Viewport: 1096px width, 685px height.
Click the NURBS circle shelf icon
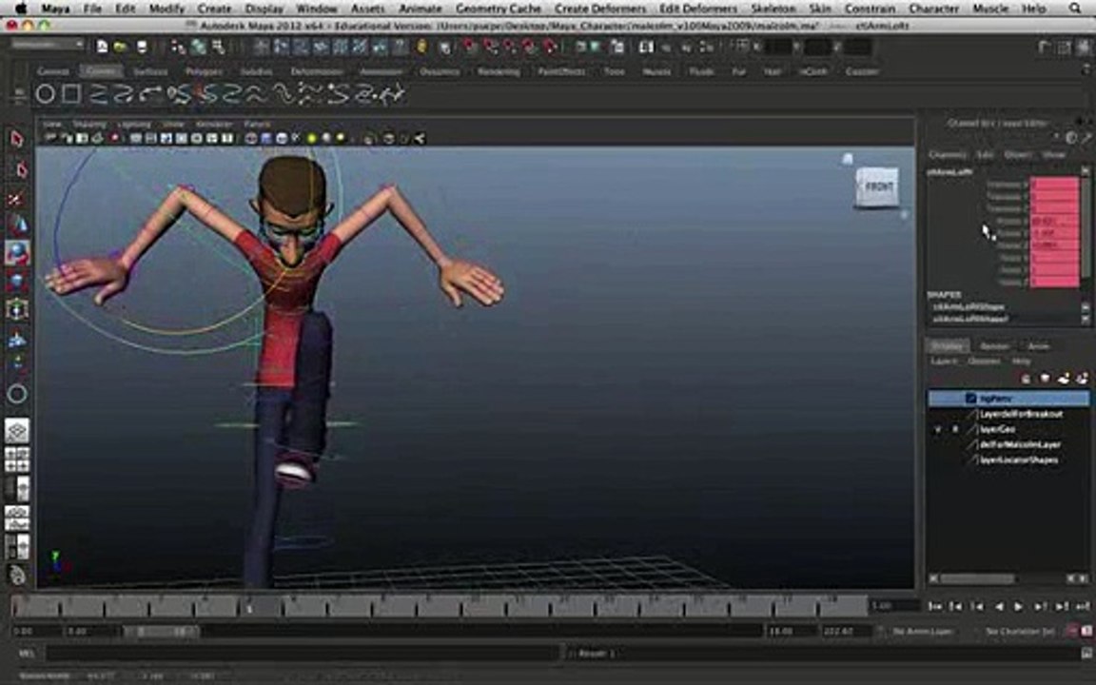46,93
